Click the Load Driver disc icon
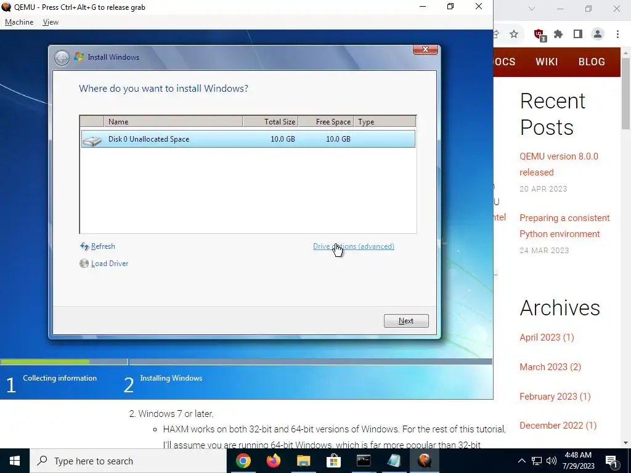 point(84,264)
